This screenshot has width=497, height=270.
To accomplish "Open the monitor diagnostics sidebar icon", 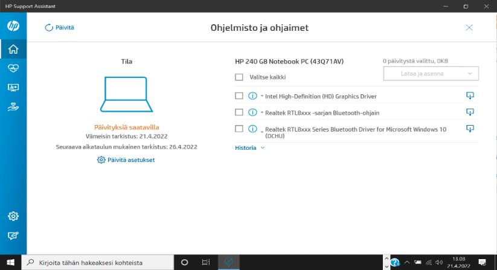I will pos(13,88).
